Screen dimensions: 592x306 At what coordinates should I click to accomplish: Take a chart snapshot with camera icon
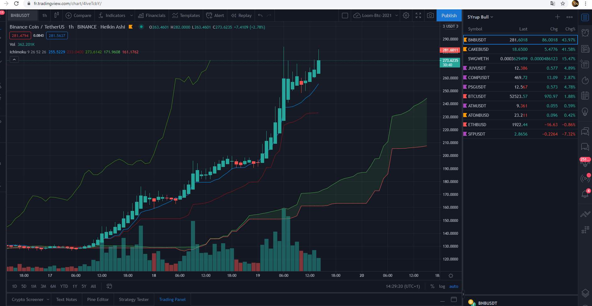click(430, 15)
